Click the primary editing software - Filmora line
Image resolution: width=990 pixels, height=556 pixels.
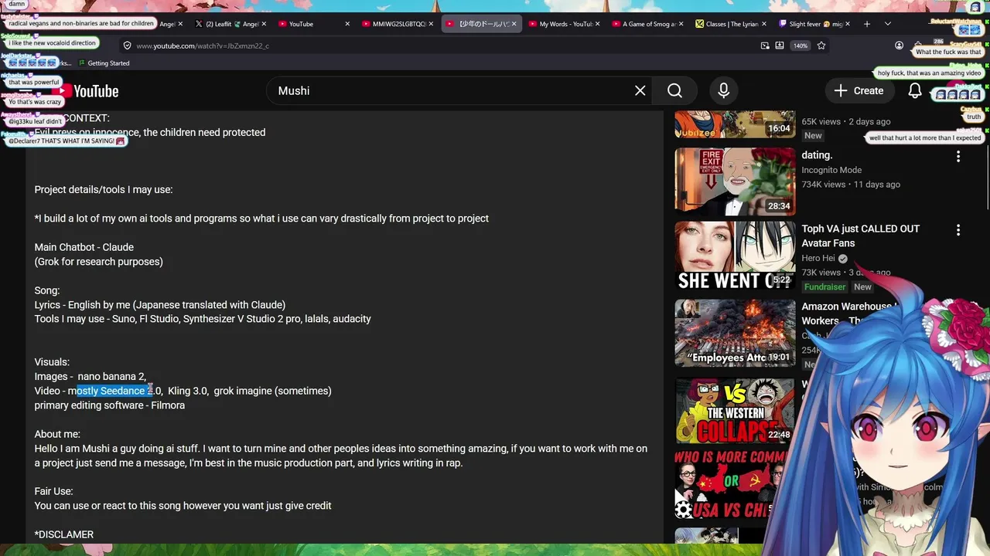pyautogui.click(x=109, y=405)
